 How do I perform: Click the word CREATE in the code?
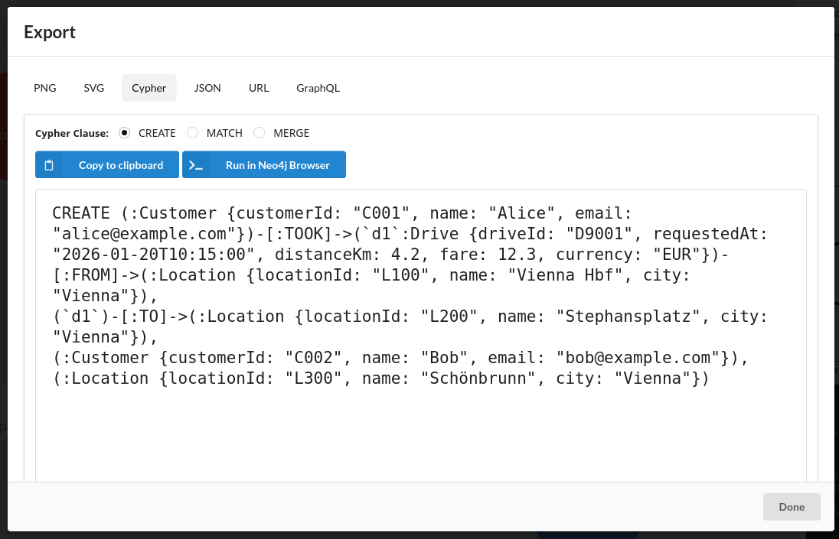(x=82, y=213)
